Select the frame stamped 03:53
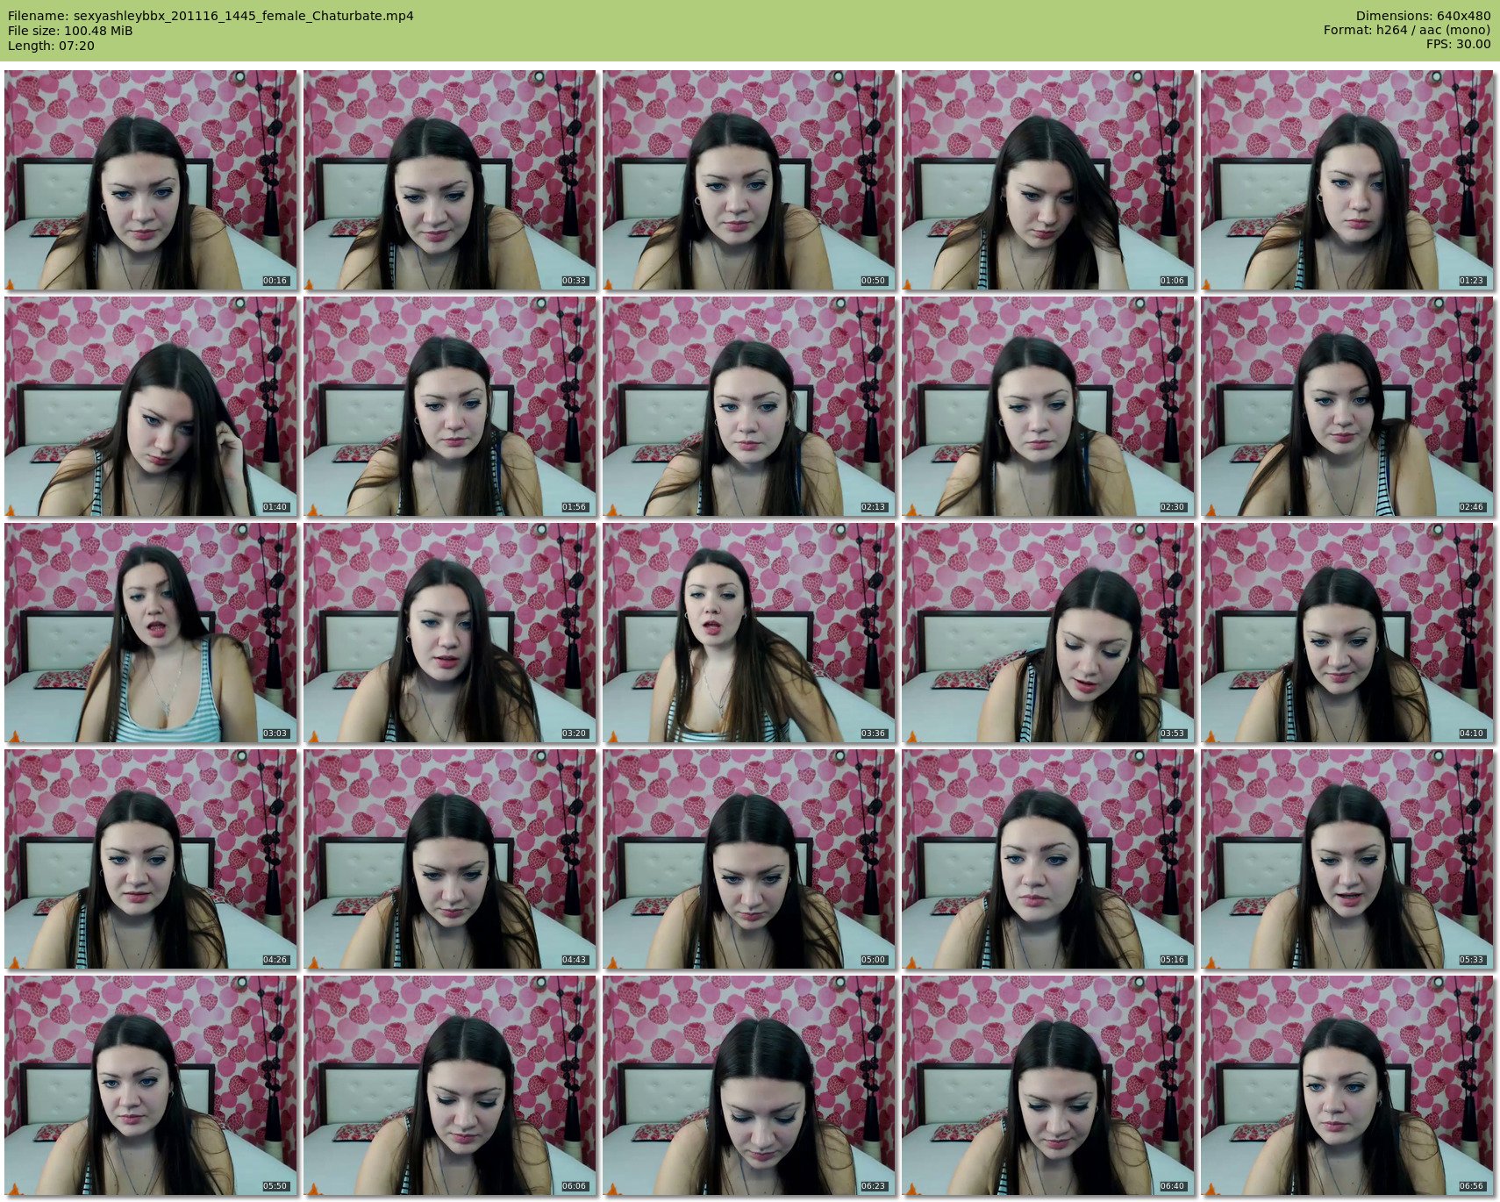This screenshot has width=1500, height=1202. 1048,633
